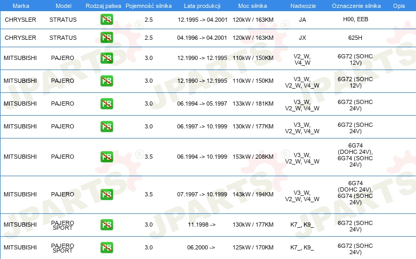Click the fuel icon in the Pajero 133kW row
The height and width of the screenshot is (259, 416).
coord(106,103)
